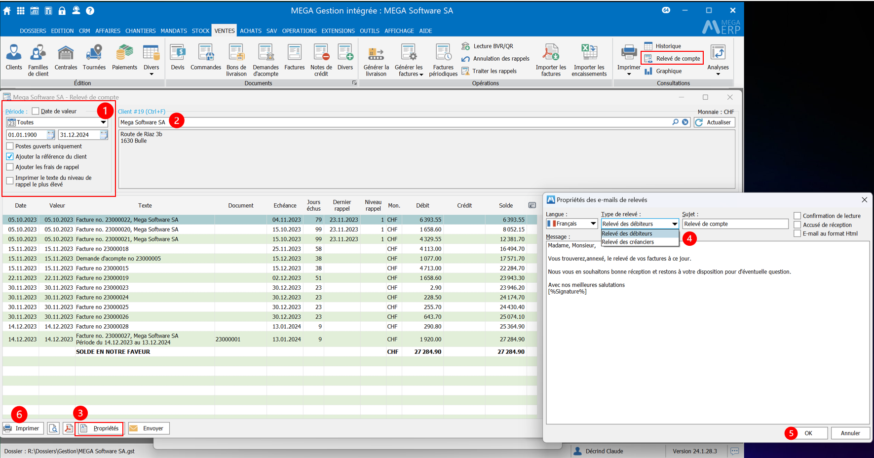
Task: Click Traiter les rappels
Action: [x=489, y=71]
